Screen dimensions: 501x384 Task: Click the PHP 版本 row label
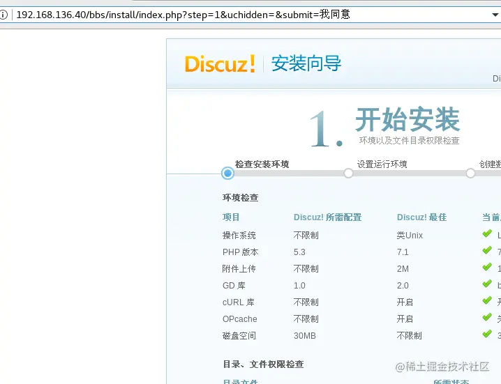[x=240, y=252]
